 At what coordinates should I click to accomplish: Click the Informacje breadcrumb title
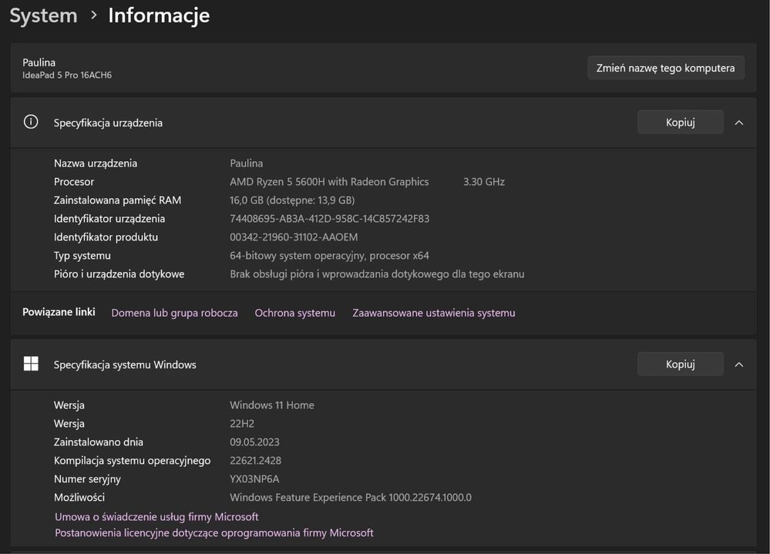159,15
